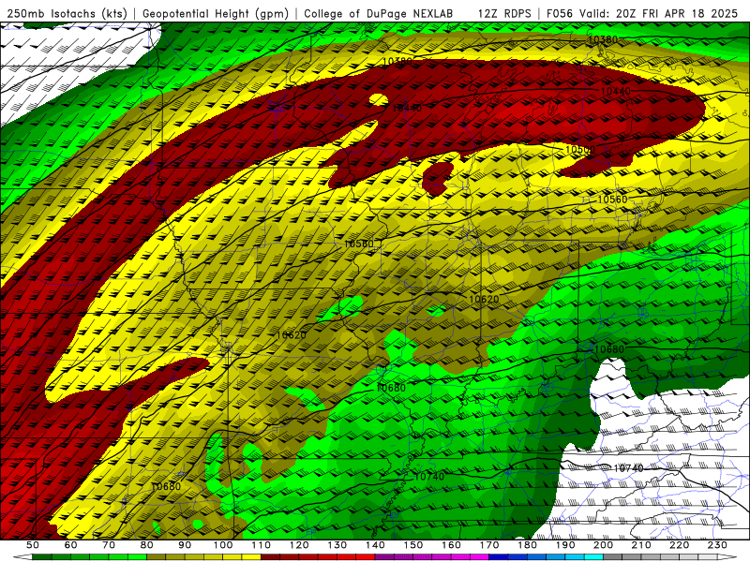Click the 110 value on the colorbar scale
The width and height of the screenshot is (750, 562).
[262, 545]
